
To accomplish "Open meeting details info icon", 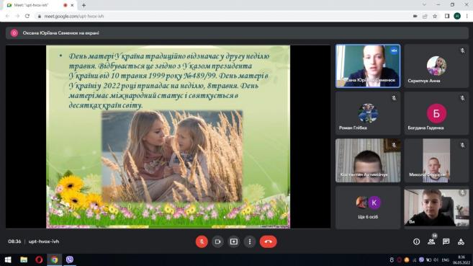I will (x=417, y=241).
